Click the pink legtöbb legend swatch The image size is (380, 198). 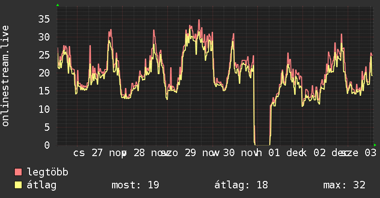(x=18, y=172)
